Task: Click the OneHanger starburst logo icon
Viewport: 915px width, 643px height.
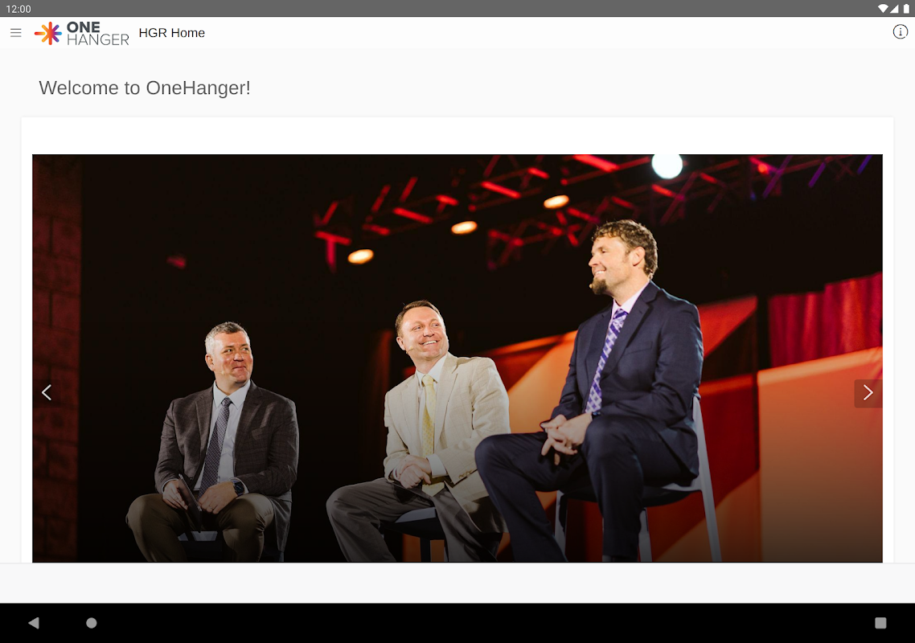Action: coord(48,33)
